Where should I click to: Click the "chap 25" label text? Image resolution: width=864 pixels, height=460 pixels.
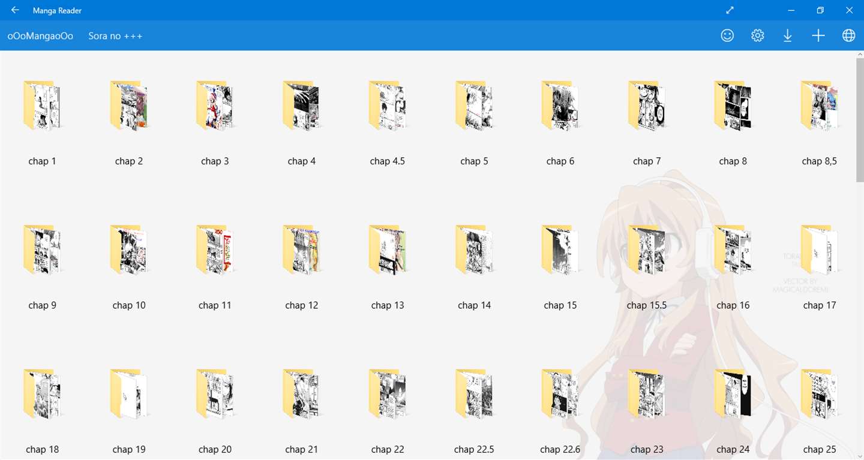pyautogui.click(x=820, y=449)
